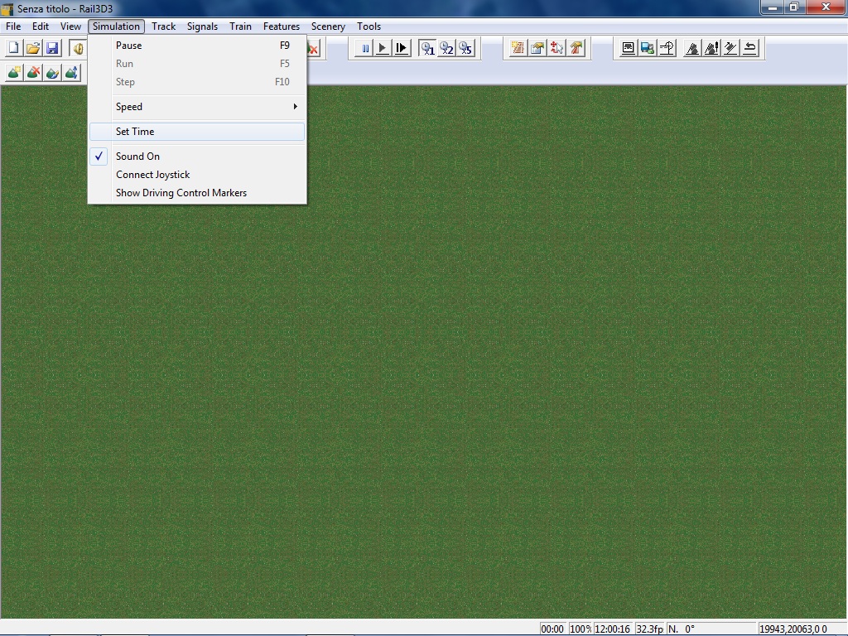Click the delete terrain hill icon with red X
The image size is (848, 636).
click(x=33, y=73)
